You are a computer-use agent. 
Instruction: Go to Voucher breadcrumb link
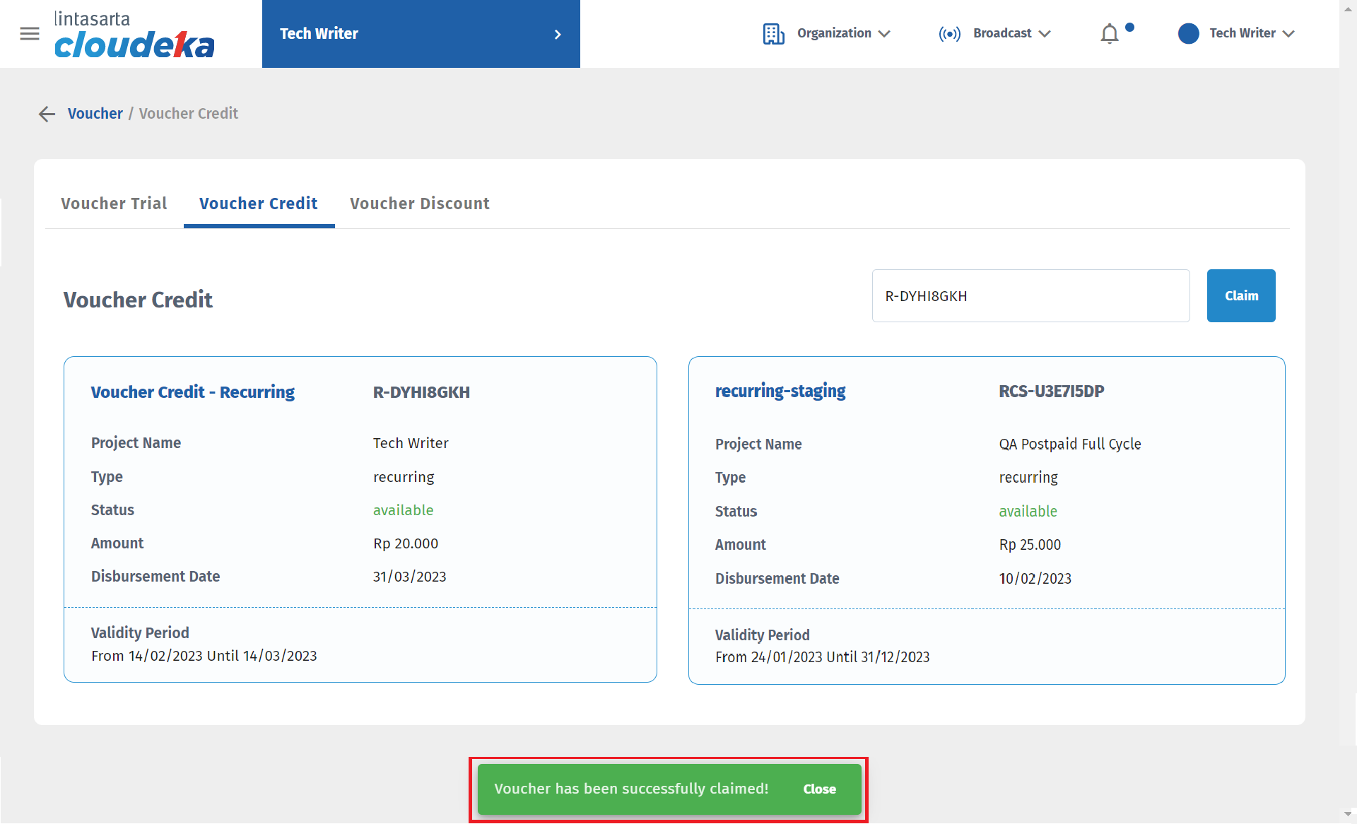pos(95,114)
